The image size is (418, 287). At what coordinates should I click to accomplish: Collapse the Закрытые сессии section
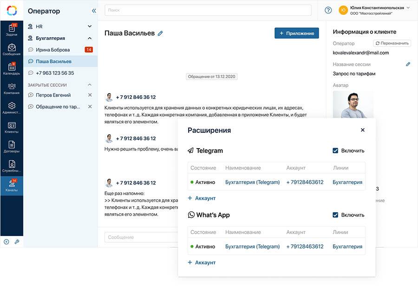90,85
